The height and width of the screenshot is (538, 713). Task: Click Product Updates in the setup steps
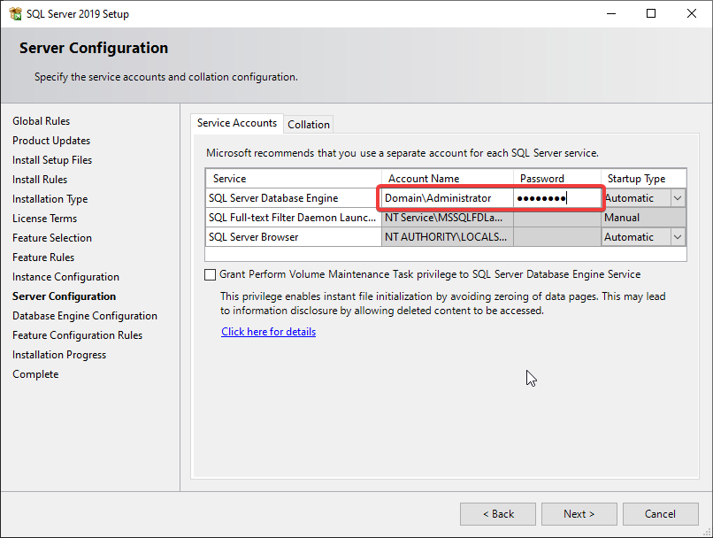(x=51, y=141)
